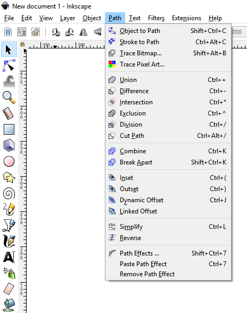Viewport: 247px width, 313px height.
Task: Apply Exclusion boolean operation
Action: point(168,113)
